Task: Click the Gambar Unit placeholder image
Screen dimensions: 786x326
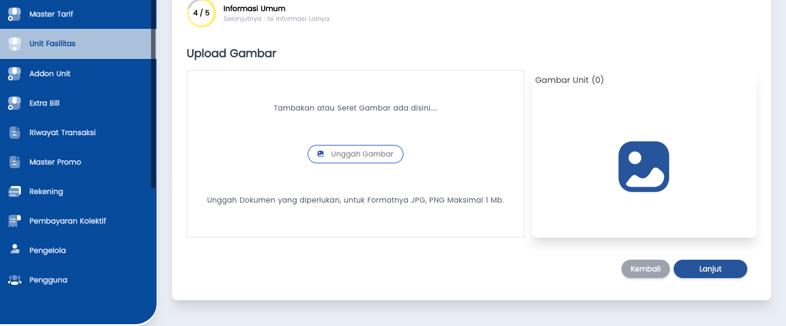Action: point(644,166)
